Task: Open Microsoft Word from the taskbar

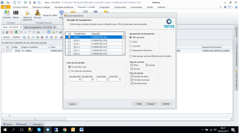Action: [x=81, y=130]
